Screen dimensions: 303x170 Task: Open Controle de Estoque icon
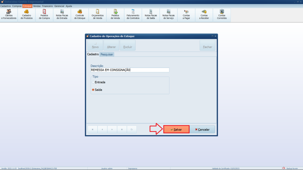coord(80,15)
